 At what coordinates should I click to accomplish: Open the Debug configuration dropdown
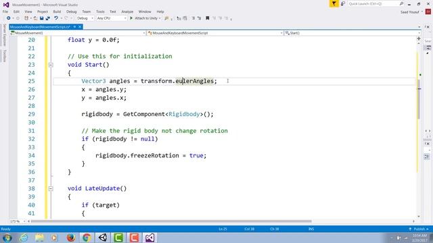pyautogui.click(x=85, y=18)
